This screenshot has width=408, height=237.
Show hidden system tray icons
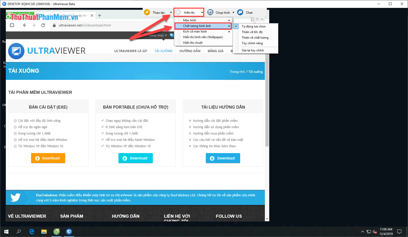pos(363,232)
